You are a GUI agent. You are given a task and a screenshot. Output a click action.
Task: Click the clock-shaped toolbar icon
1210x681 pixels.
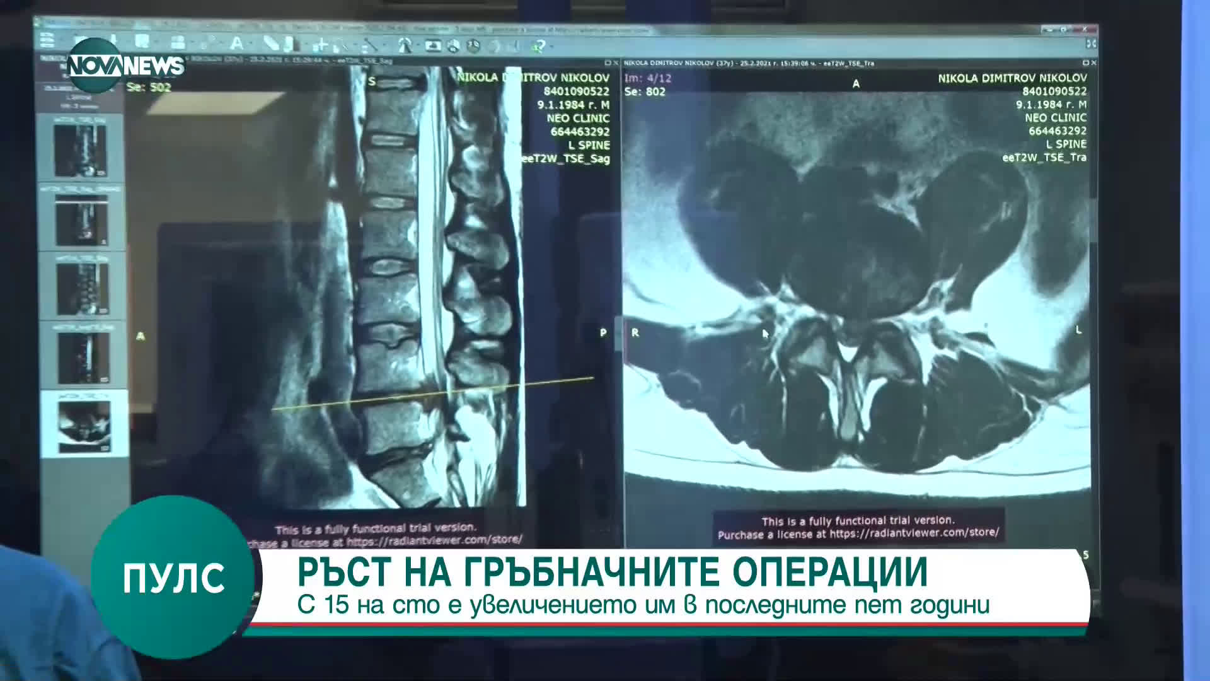coord(474,45)
